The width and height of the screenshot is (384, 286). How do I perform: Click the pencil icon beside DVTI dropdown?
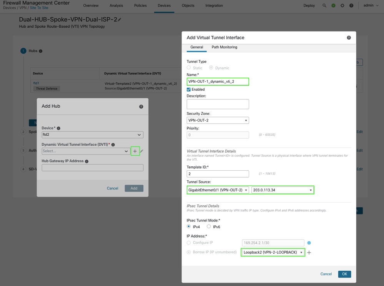tap(142, 151)
